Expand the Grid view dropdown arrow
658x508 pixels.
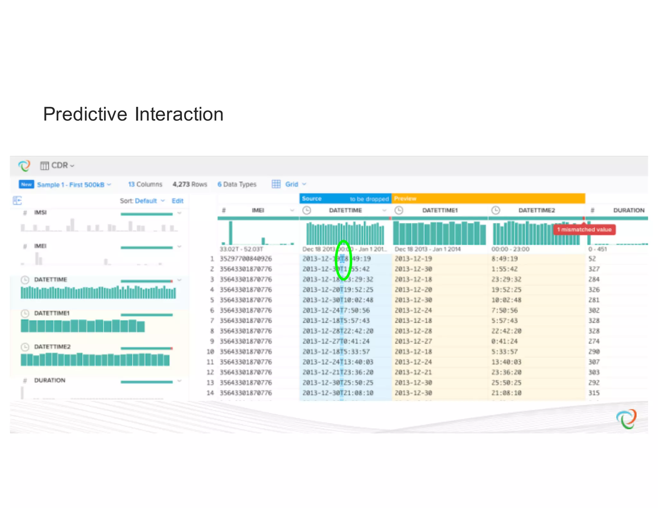point(304,184)
